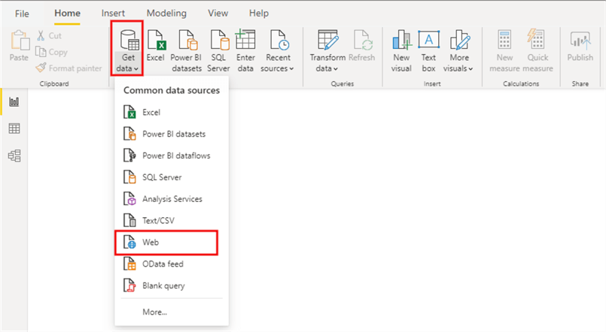606x332 pixels.
Task: Select Blank query option
Action: pyautogui.click(x=172, y=285)
